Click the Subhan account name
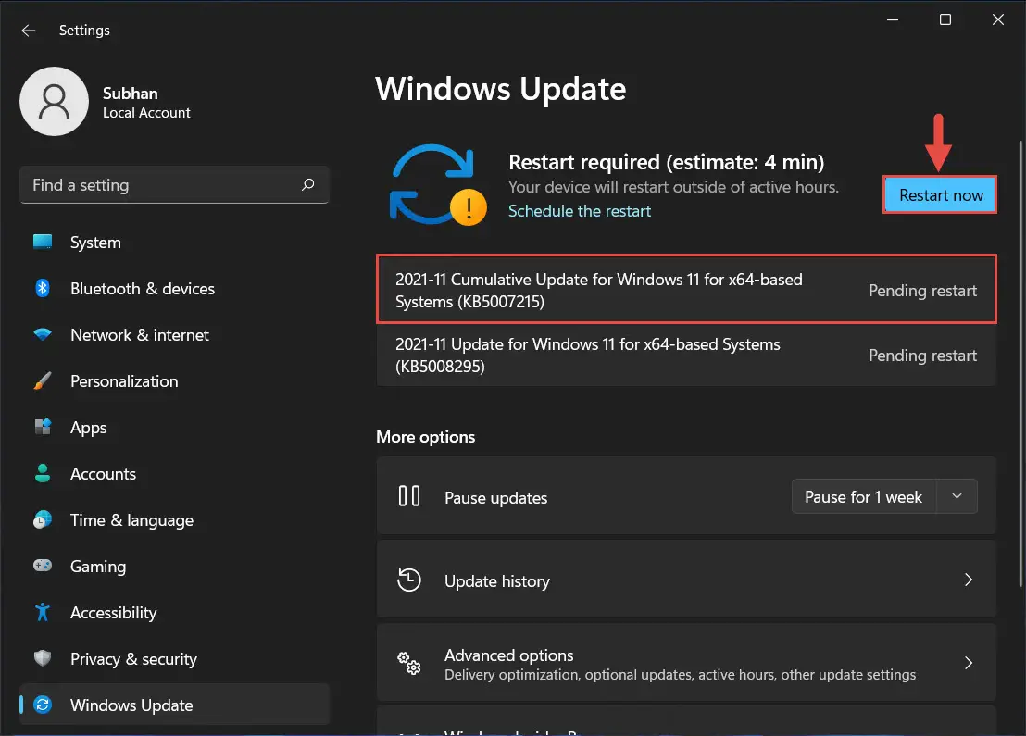Screen dimensions: 1026x736 point(131,93)
